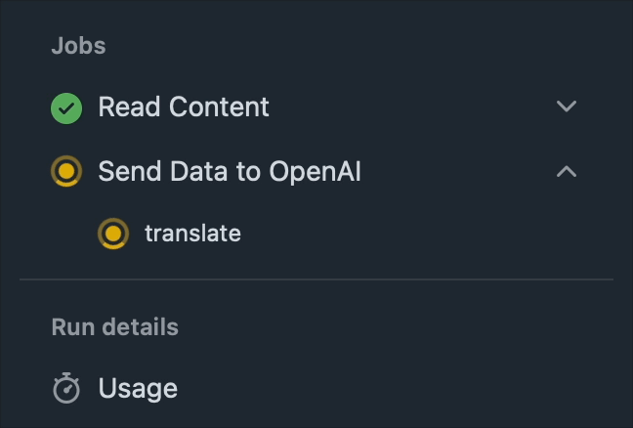The height and width of the screenshot is (428, 633).
Task: Click the Send Data to OpenAI text
Action: (x=230, y=171)
